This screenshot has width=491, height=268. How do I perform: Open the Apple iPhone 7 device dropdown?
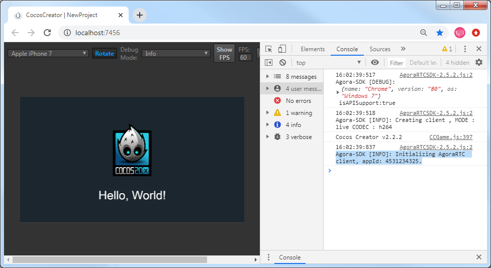(x=48, y=54)
